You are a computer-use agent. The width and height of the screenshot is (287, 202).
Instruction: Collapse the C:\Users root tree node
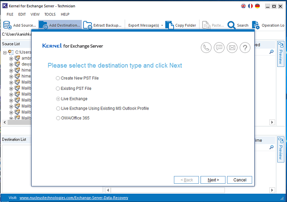point(5,53)
